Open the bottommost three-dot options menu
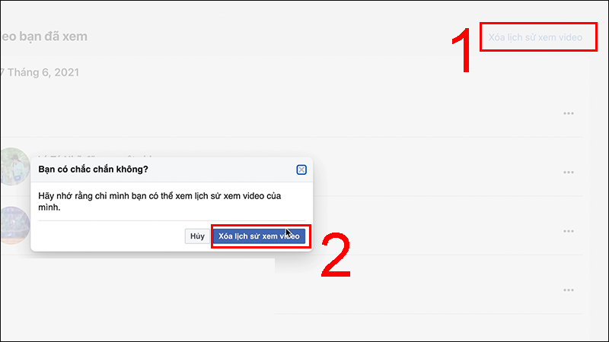This screenshot has width=609, height=342. tap(569, 290)
